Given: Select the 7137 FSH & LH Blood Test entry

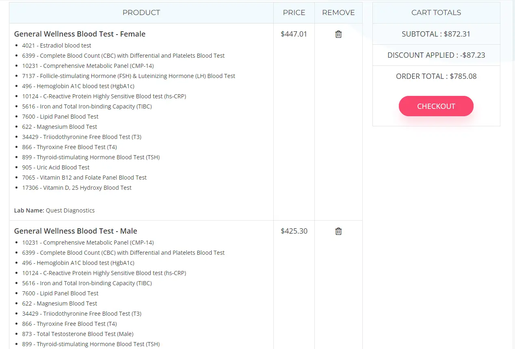Looking at the screenshot, I should coord(128,76).
